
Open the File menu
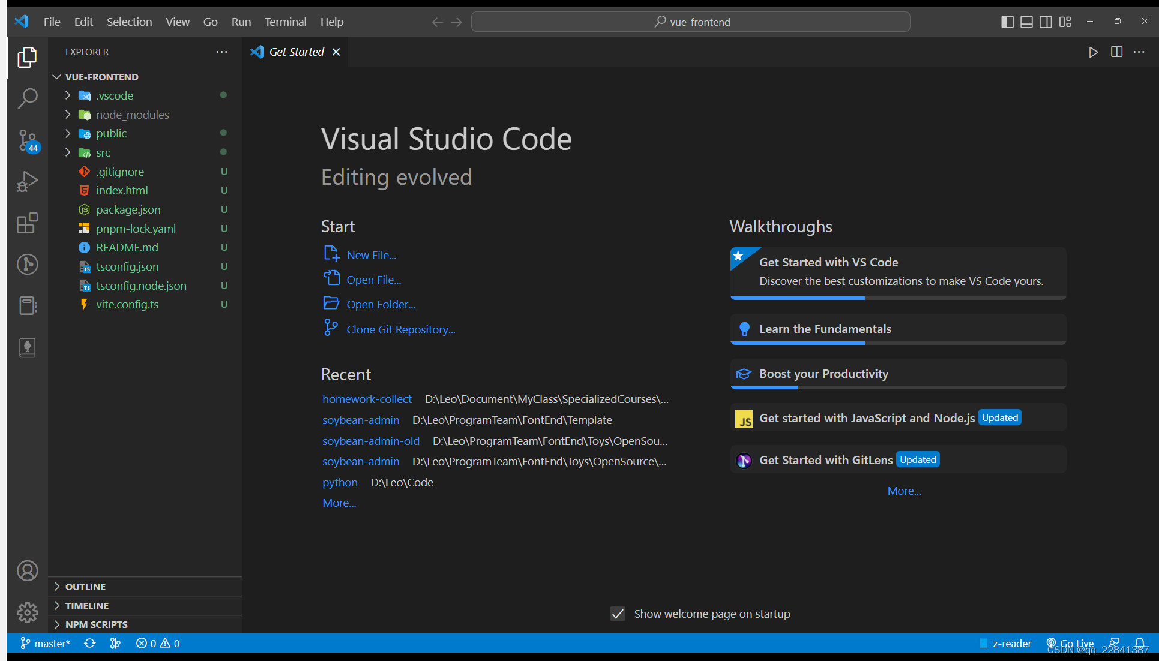(52, 22)
